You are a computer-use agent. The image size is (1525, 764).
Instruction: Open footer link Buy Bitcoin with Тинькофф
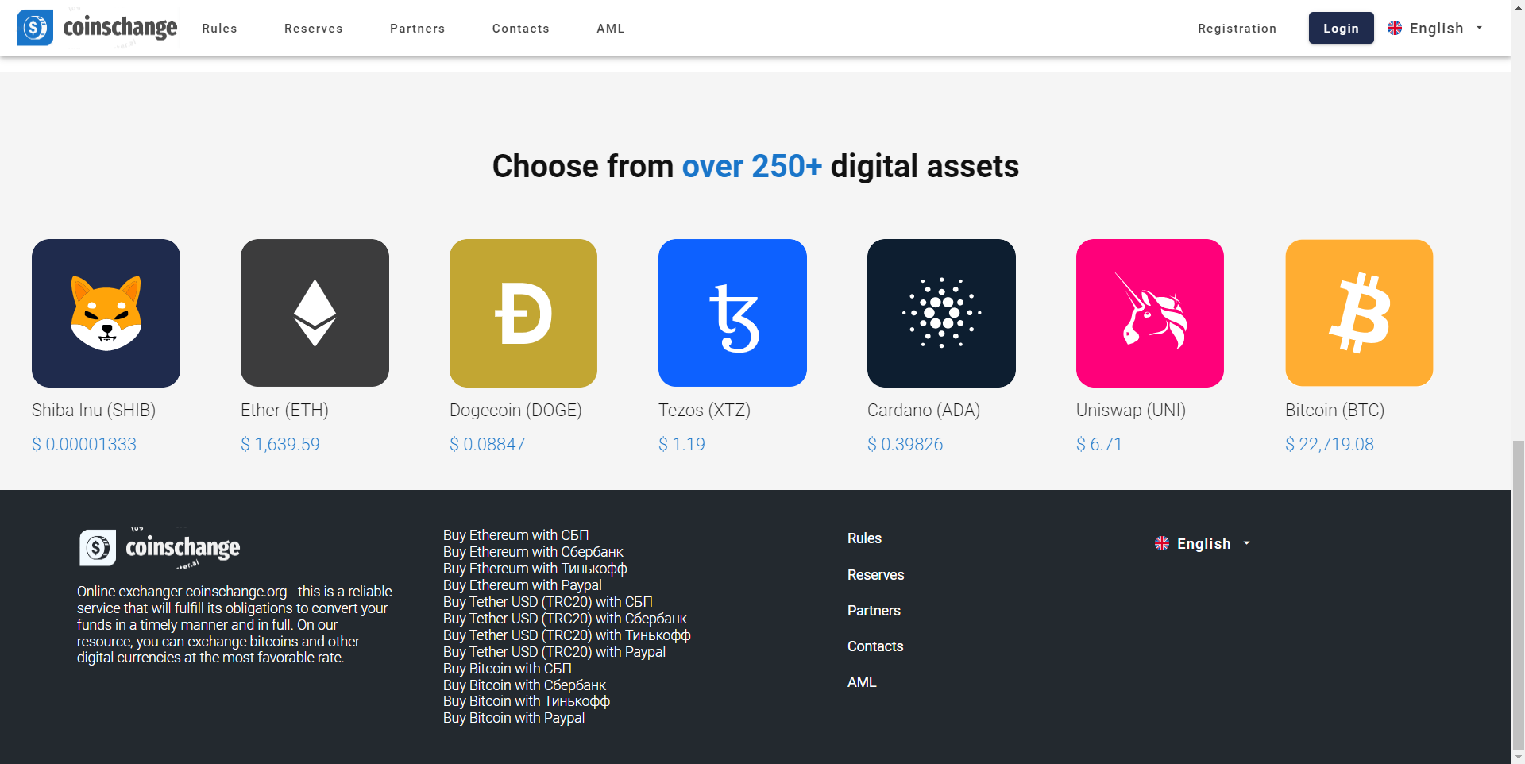[527, 701]
